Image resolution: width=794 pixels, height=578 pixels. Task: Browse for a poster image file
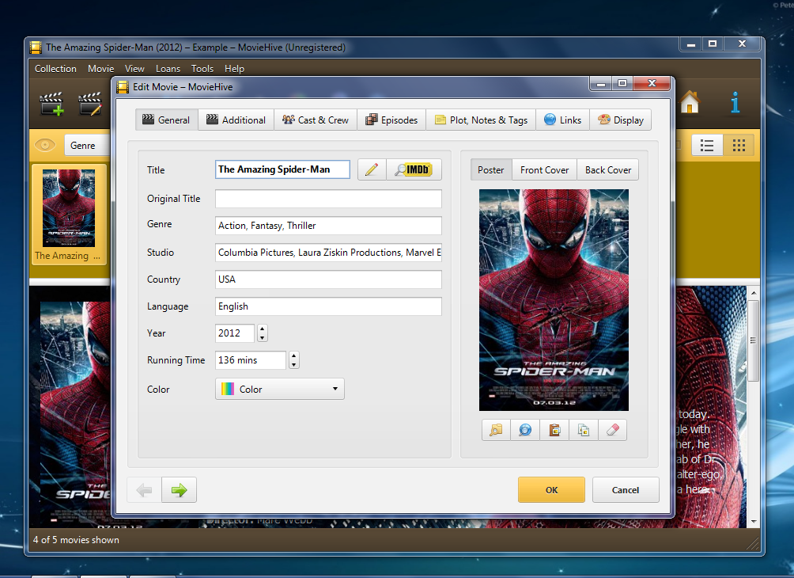click(x=497, y=430)
